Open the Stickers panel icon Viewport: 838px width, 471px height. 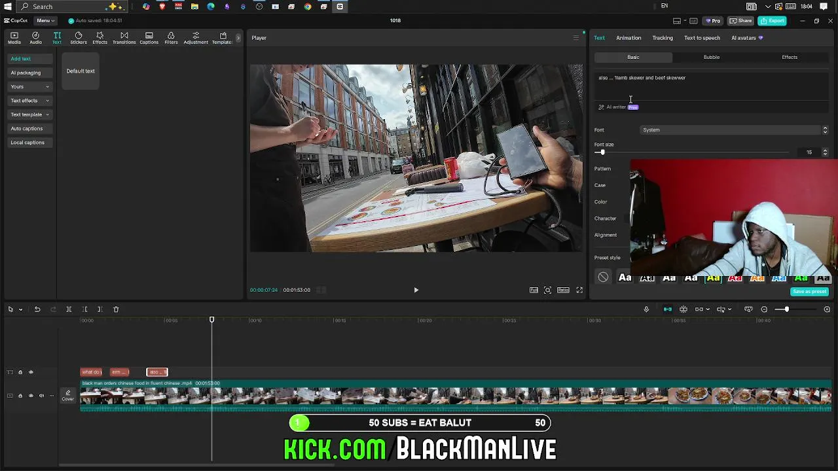pyautogui.click(x=79, y=38)
